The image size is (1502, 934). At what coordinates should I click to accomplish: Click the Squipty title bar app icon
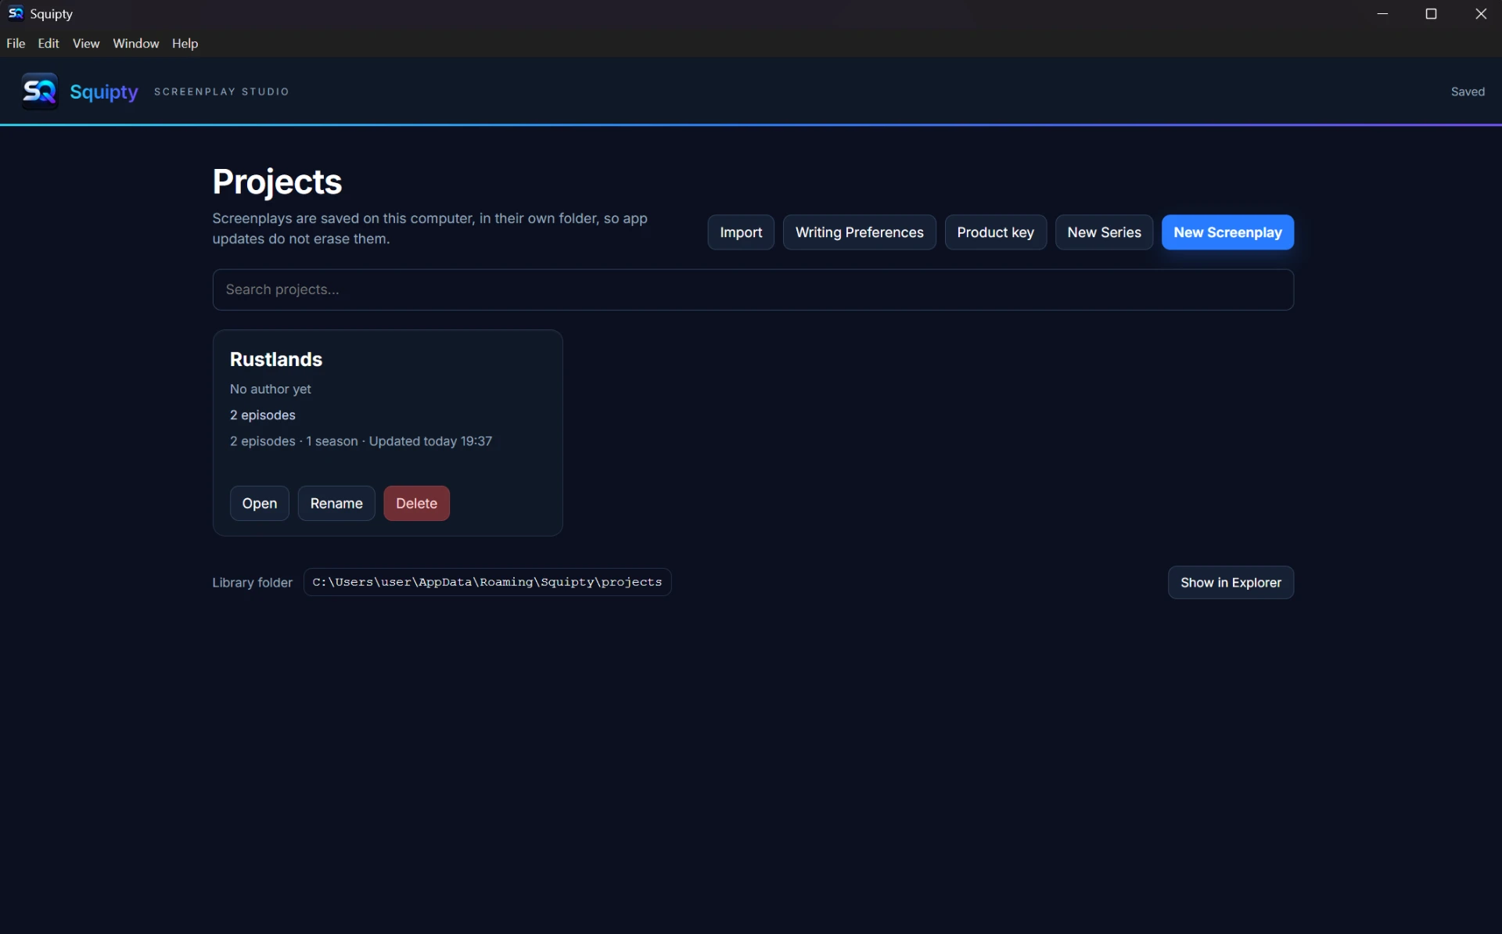point(15,13)
